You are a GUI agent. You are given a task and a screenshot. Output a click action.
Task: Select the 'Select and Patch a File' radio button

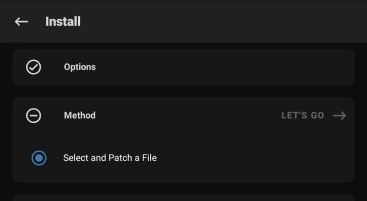coord(39,158)
